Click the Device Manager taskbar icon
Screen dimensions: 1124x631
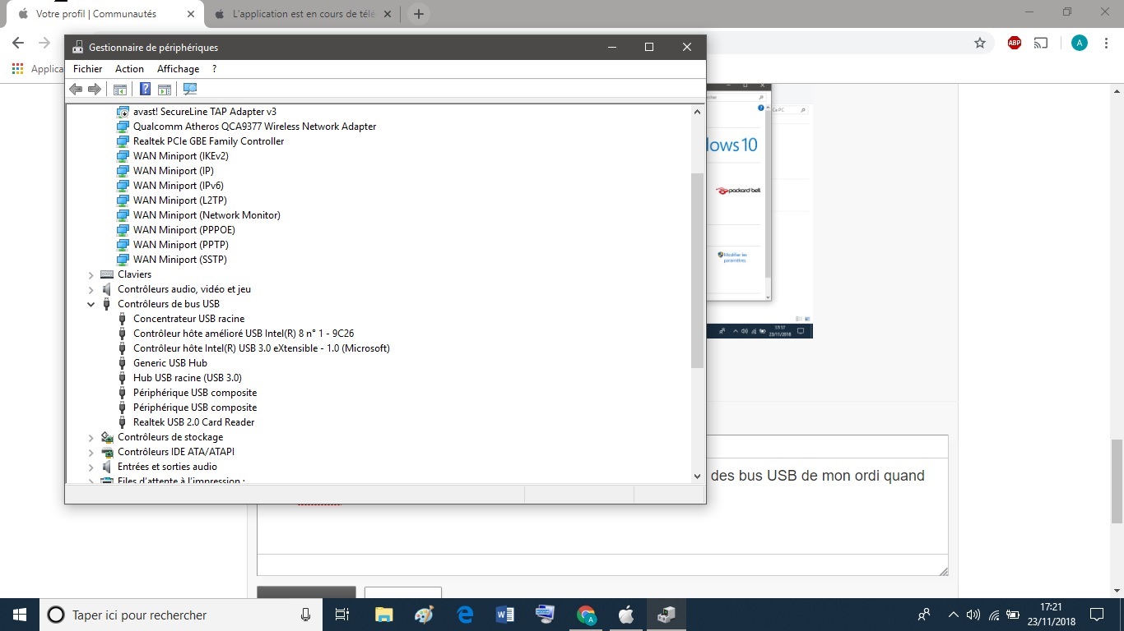[x=667, y=615]
